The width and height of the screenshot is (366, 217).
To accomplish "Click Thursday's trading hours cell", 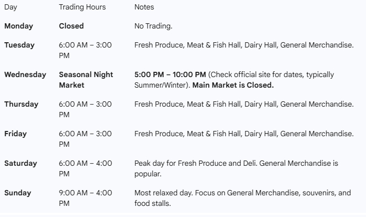I will [85, 109].
